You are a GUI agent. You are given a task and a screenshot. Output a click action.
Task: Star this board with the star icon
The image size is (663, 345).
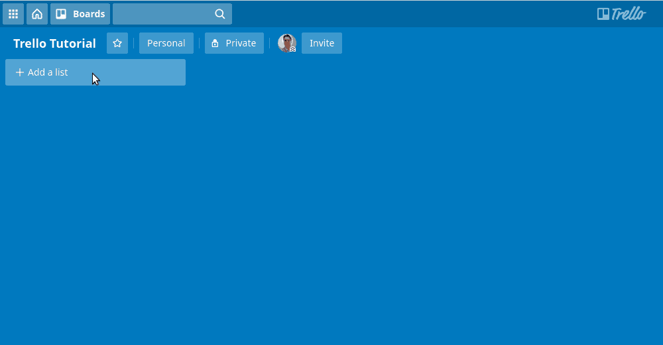pyautogui.click(x=117, y=43)
